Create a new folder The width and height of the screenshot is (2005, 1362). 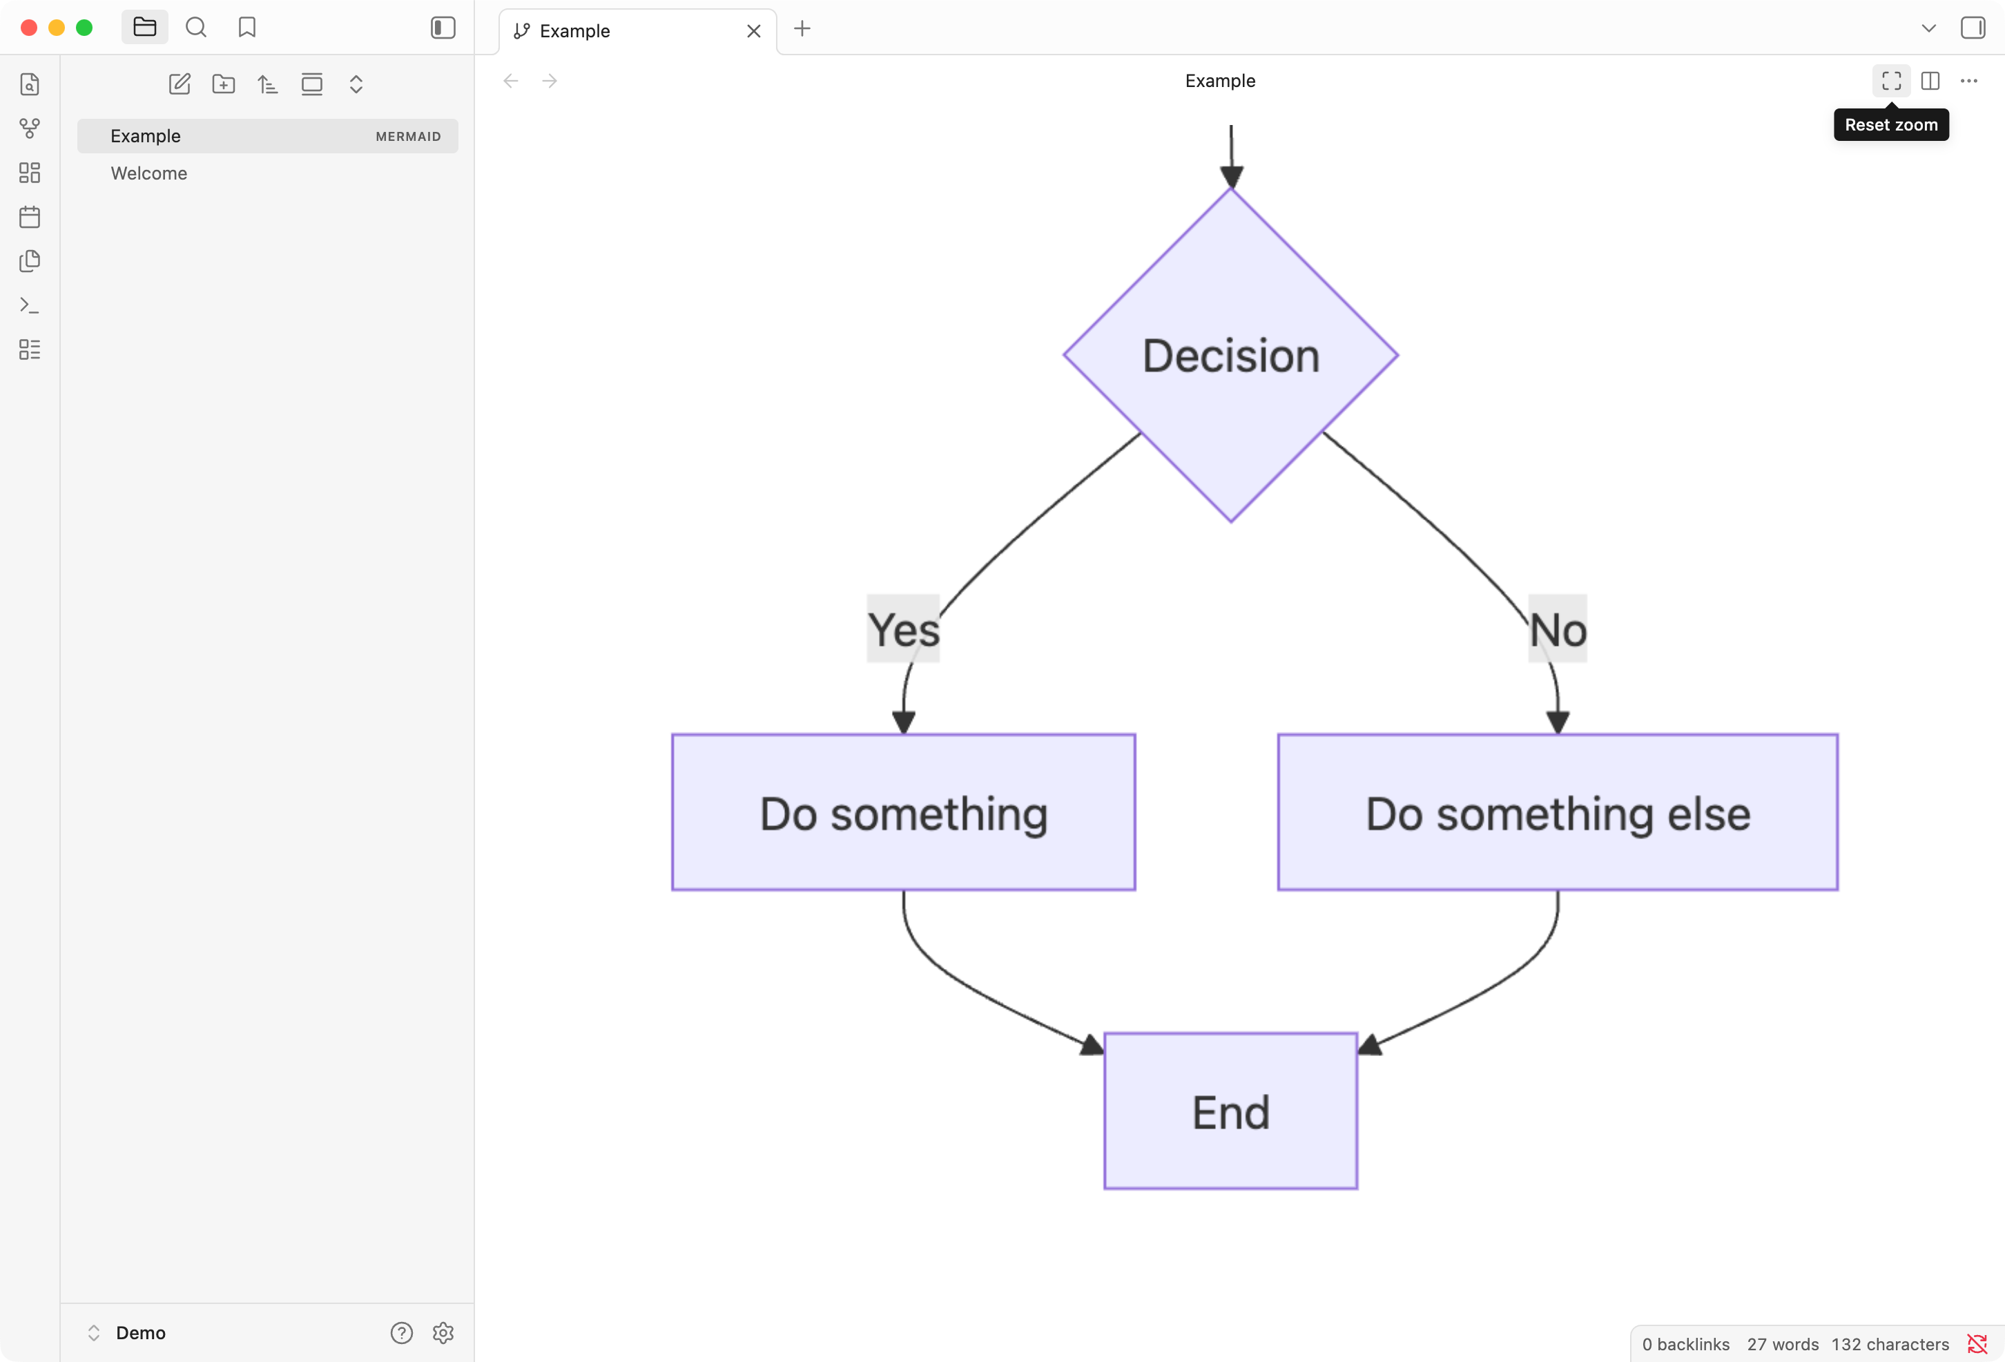224,84
